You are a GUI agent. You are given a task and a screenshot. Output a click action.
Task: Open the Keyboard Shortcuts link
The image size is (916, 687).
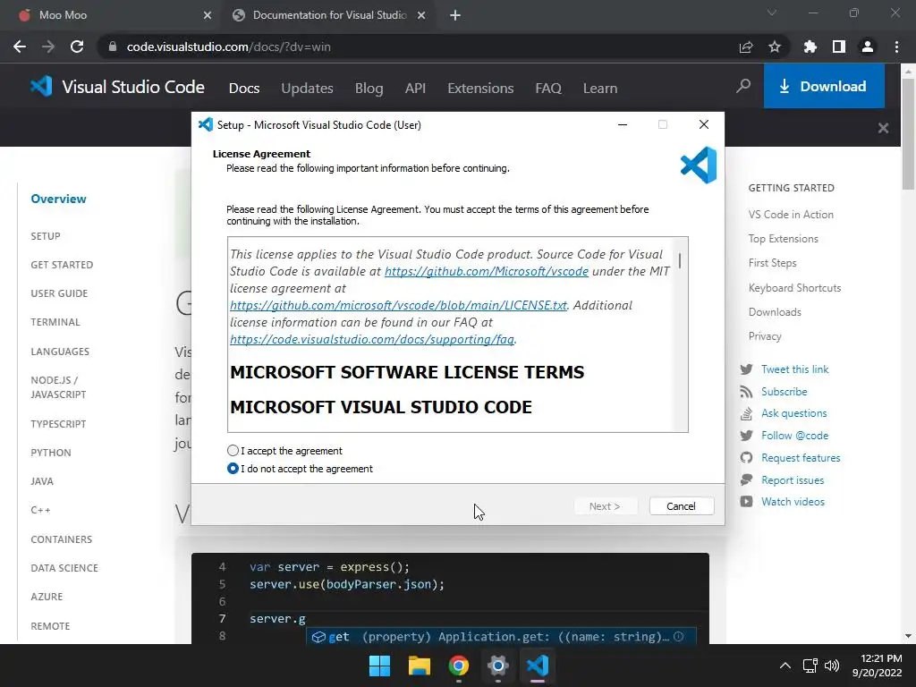click(794, 287)
